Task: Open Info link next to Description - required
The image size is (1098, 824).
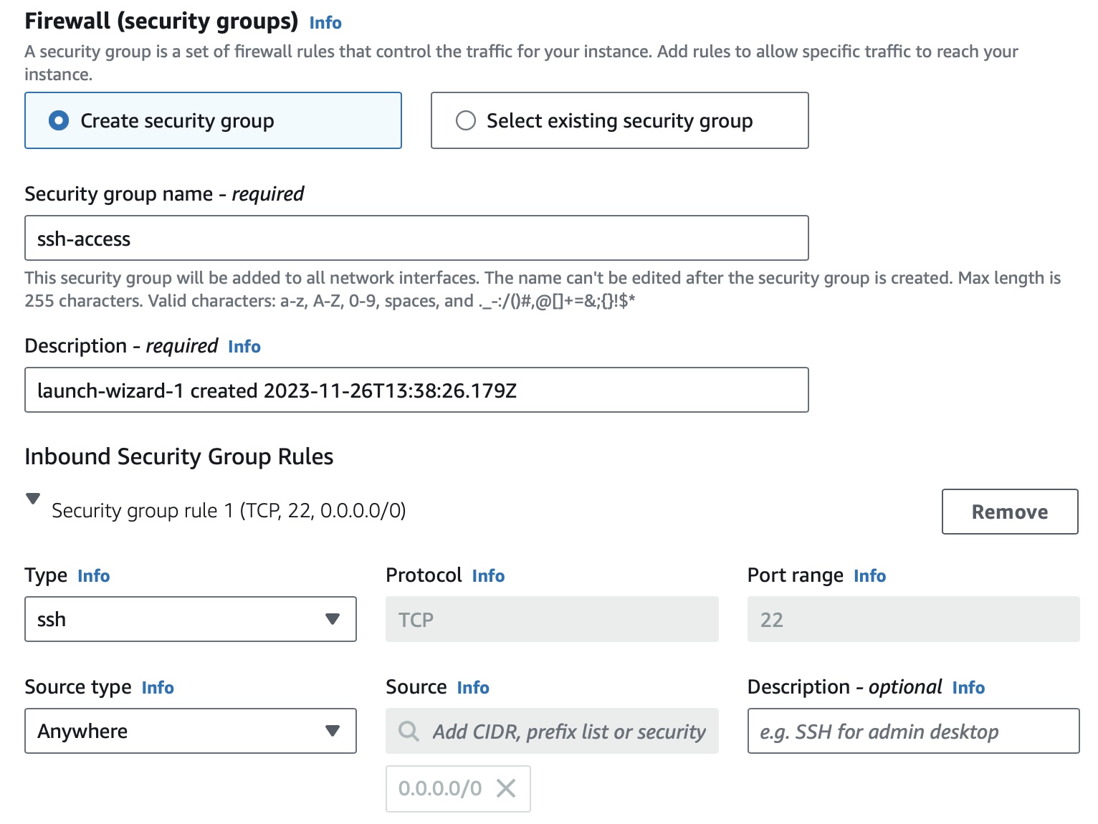Action: (244, 347)
